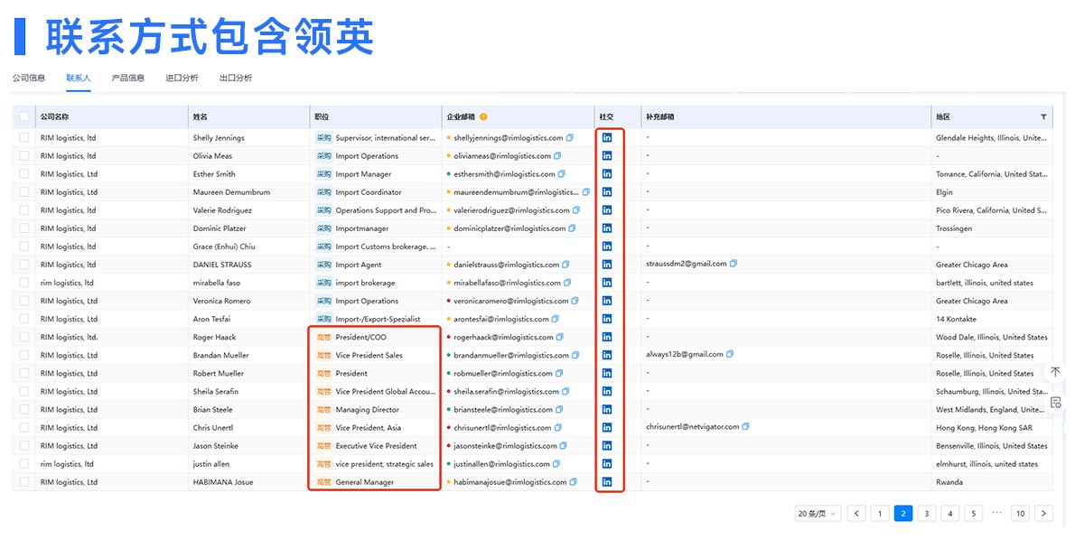Screen dimensions: 1075x540
Task: Open LinkedIn icon for HABIMANA Josue
Action: coord(607,481)
